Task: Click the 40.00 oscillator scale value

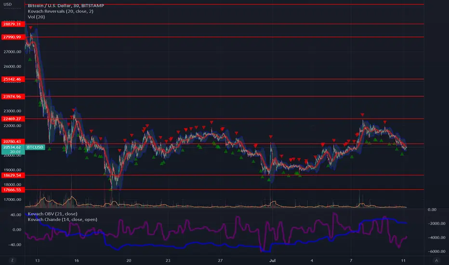Action: (x=16, y=215)
